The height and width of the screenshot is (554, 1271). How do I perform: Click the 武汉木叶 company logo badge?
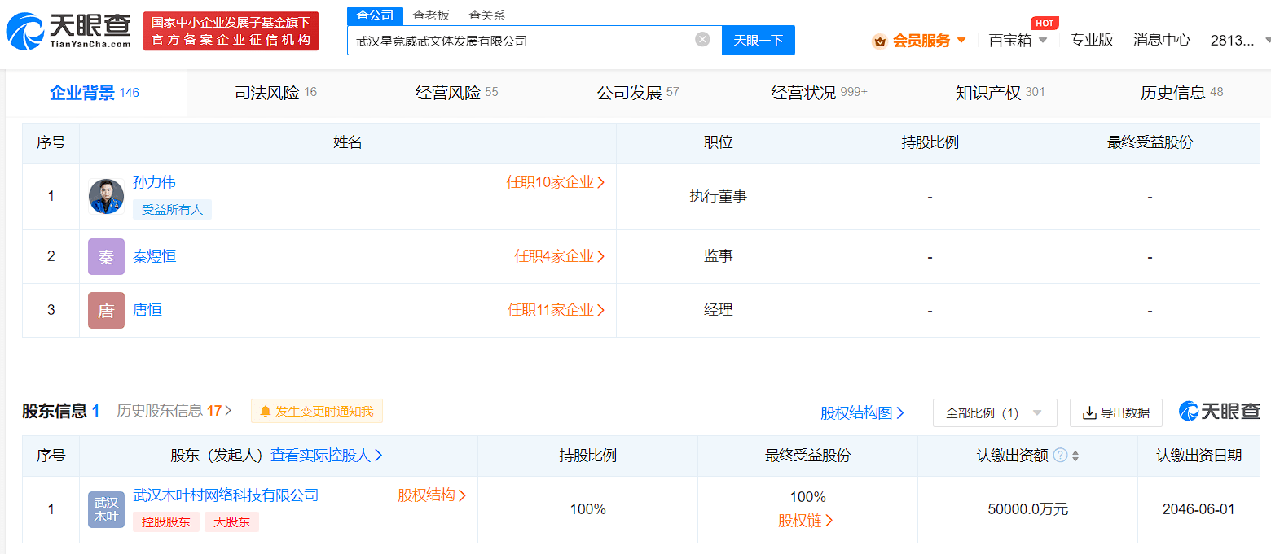click(x=106, y=509)
